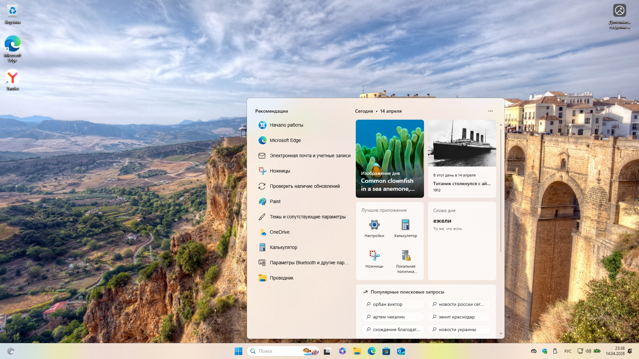Open Калькулятор under Лучшие приложения
This screenshot has width=639, height=359.
point(405,228)
